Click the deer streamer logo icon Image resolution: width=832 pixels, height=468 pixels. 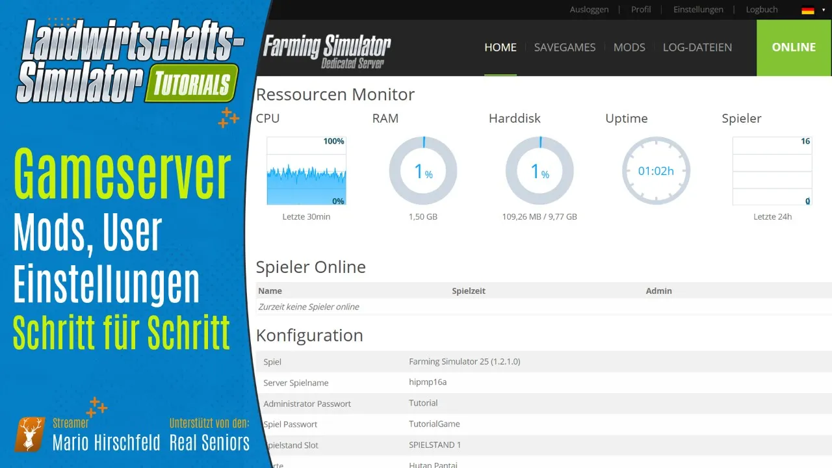coord(30,434)
